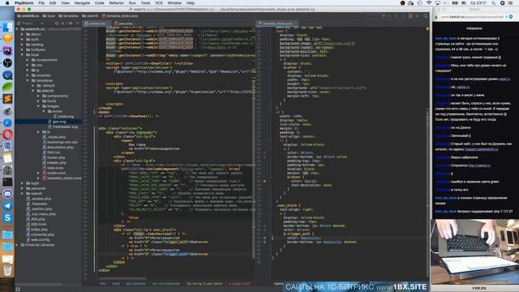Open macOS Spotlight search in the menu bar
The width and height of the screenshot is (519, 292).
click(494, 3)
